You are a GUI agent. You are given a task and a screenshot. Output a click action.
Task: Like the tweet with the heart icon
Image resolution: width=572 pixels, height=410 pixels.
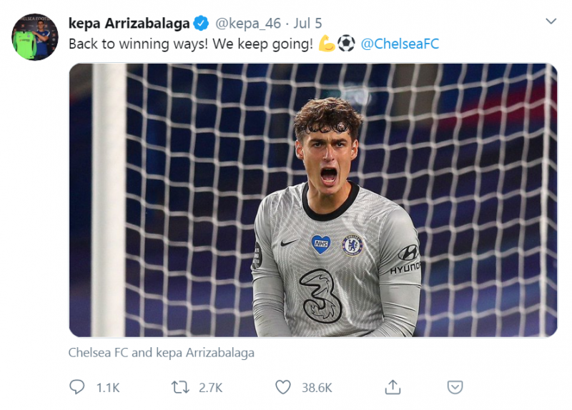pyautogui.click(x=283, y=386)
